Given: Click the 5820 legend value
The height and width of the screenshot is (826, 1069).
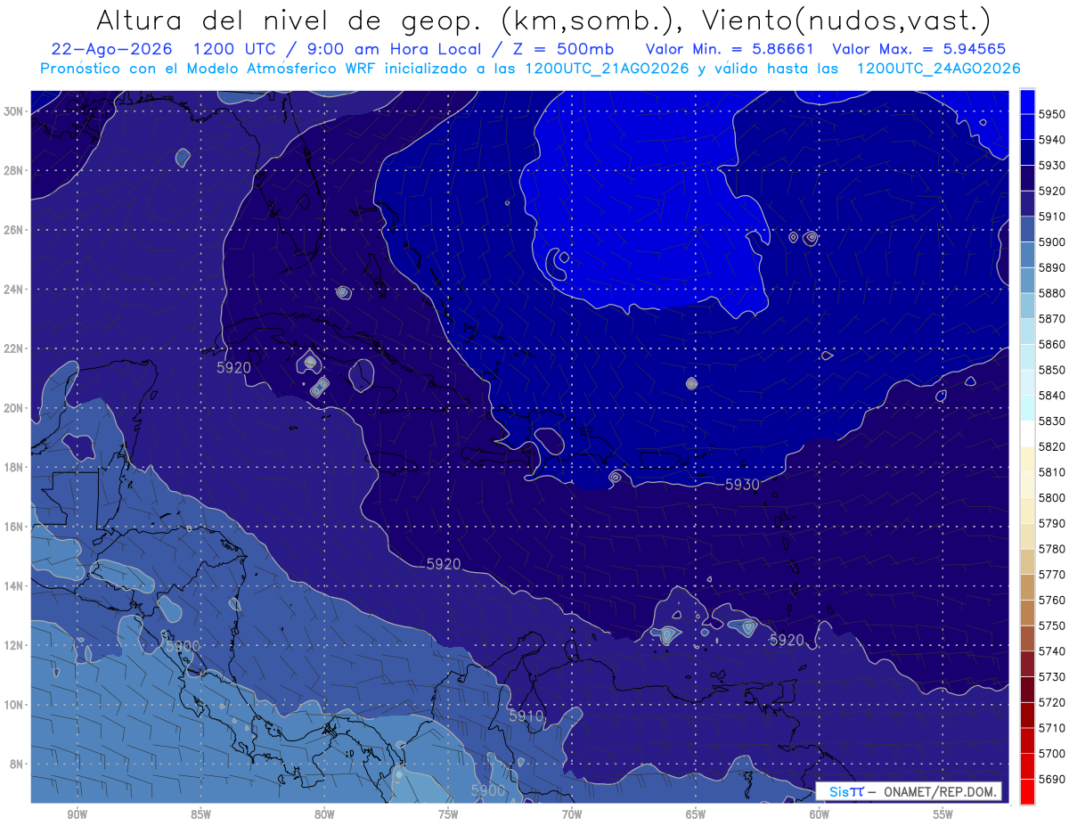Looking at the screenshot, I should pos(1052,446).
